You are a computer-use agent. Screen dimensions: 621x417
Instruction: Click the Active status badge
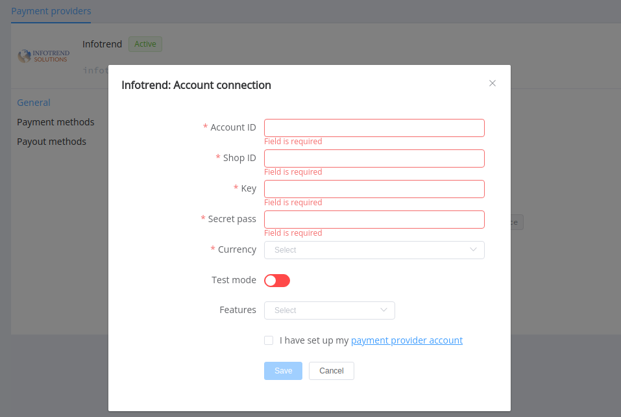pos(145,44)
